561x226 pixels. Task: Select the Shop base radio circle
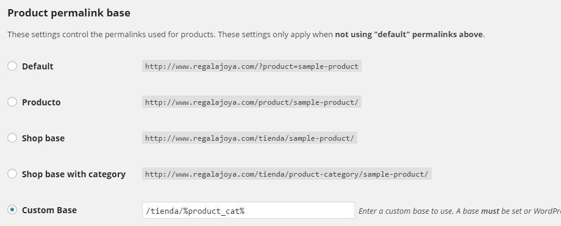point(12,138)
